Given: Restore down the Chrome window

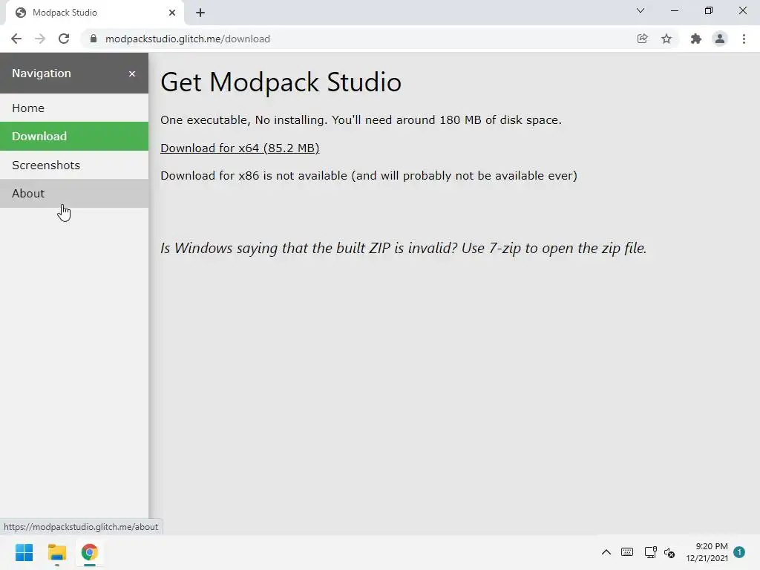Looking at the screenshot, I should pyautogui.click(x=709, y=10).
